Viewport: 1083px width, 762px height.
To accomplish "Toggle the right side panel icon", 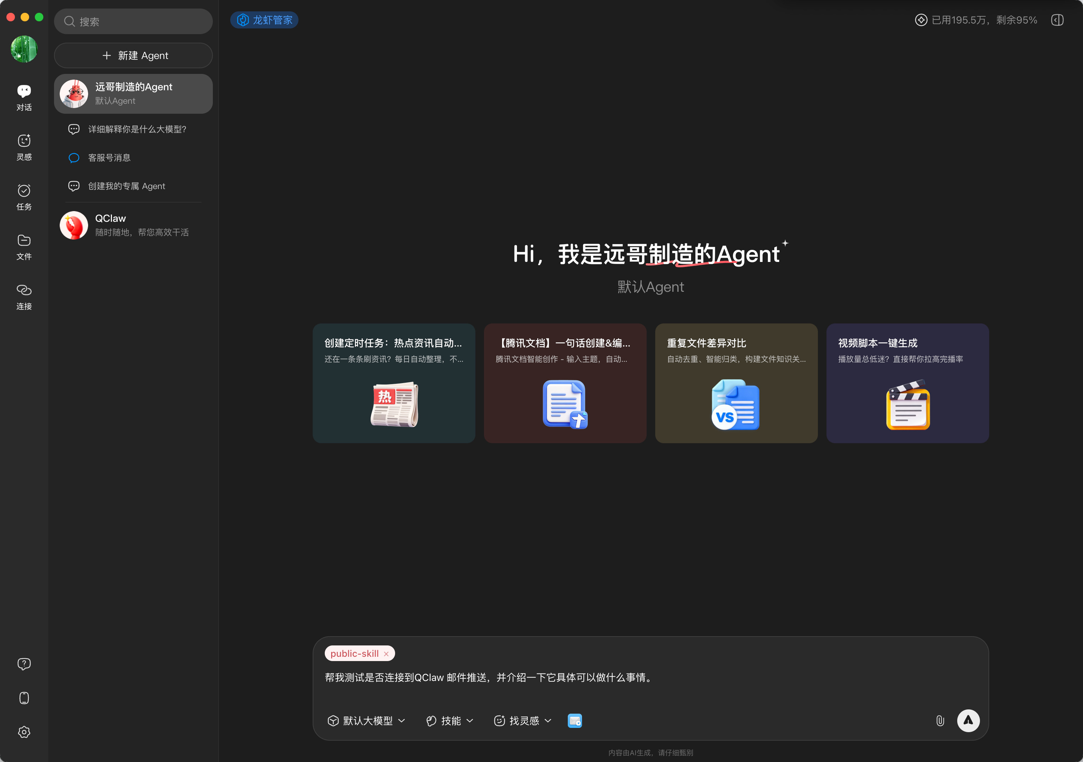I will 1057,20.
